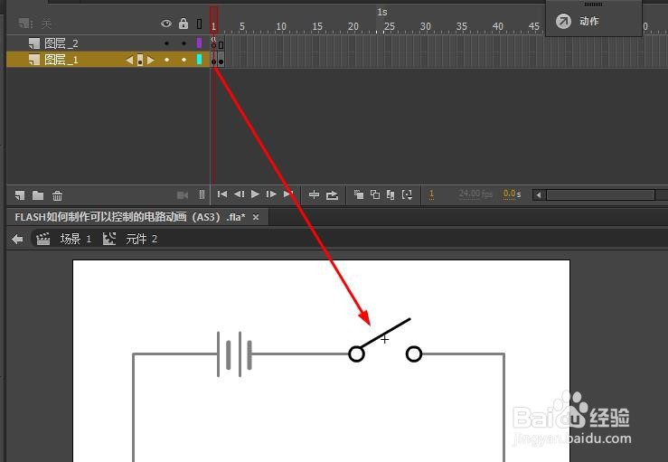Viewport: 668px width, 462px height.
Task: Play the timeline animation
Action: (x=255, y=193)
